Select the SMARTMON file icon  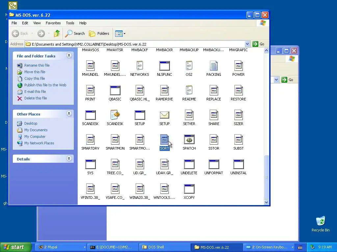[115, 140]
